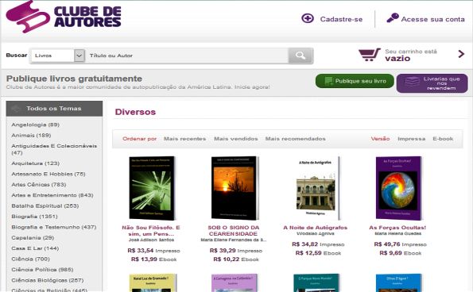Screen dimensions: 473x292
Task: Open A Noite de Autógrafos book cover
Action: coord(316,188)
